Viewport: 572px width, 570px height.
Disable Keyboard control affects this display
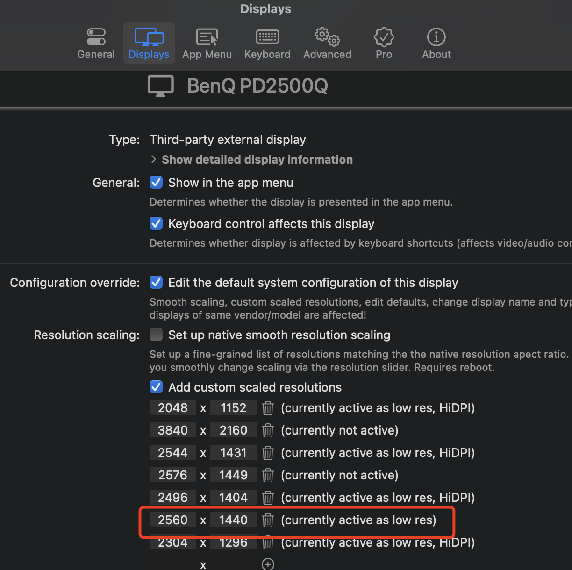(156, 223)
